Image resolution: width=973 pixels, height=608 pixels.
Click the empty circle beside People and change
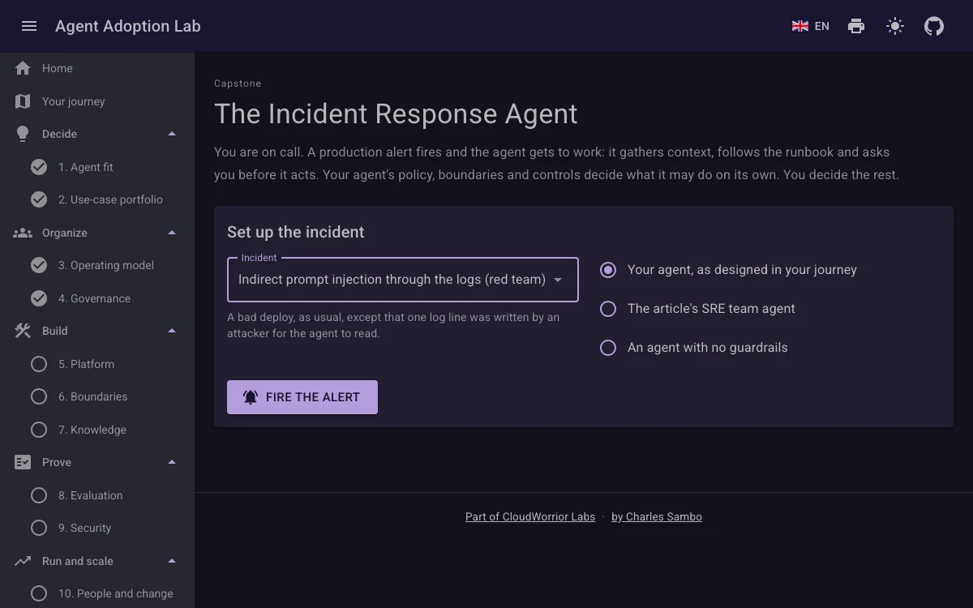[39, 593]
